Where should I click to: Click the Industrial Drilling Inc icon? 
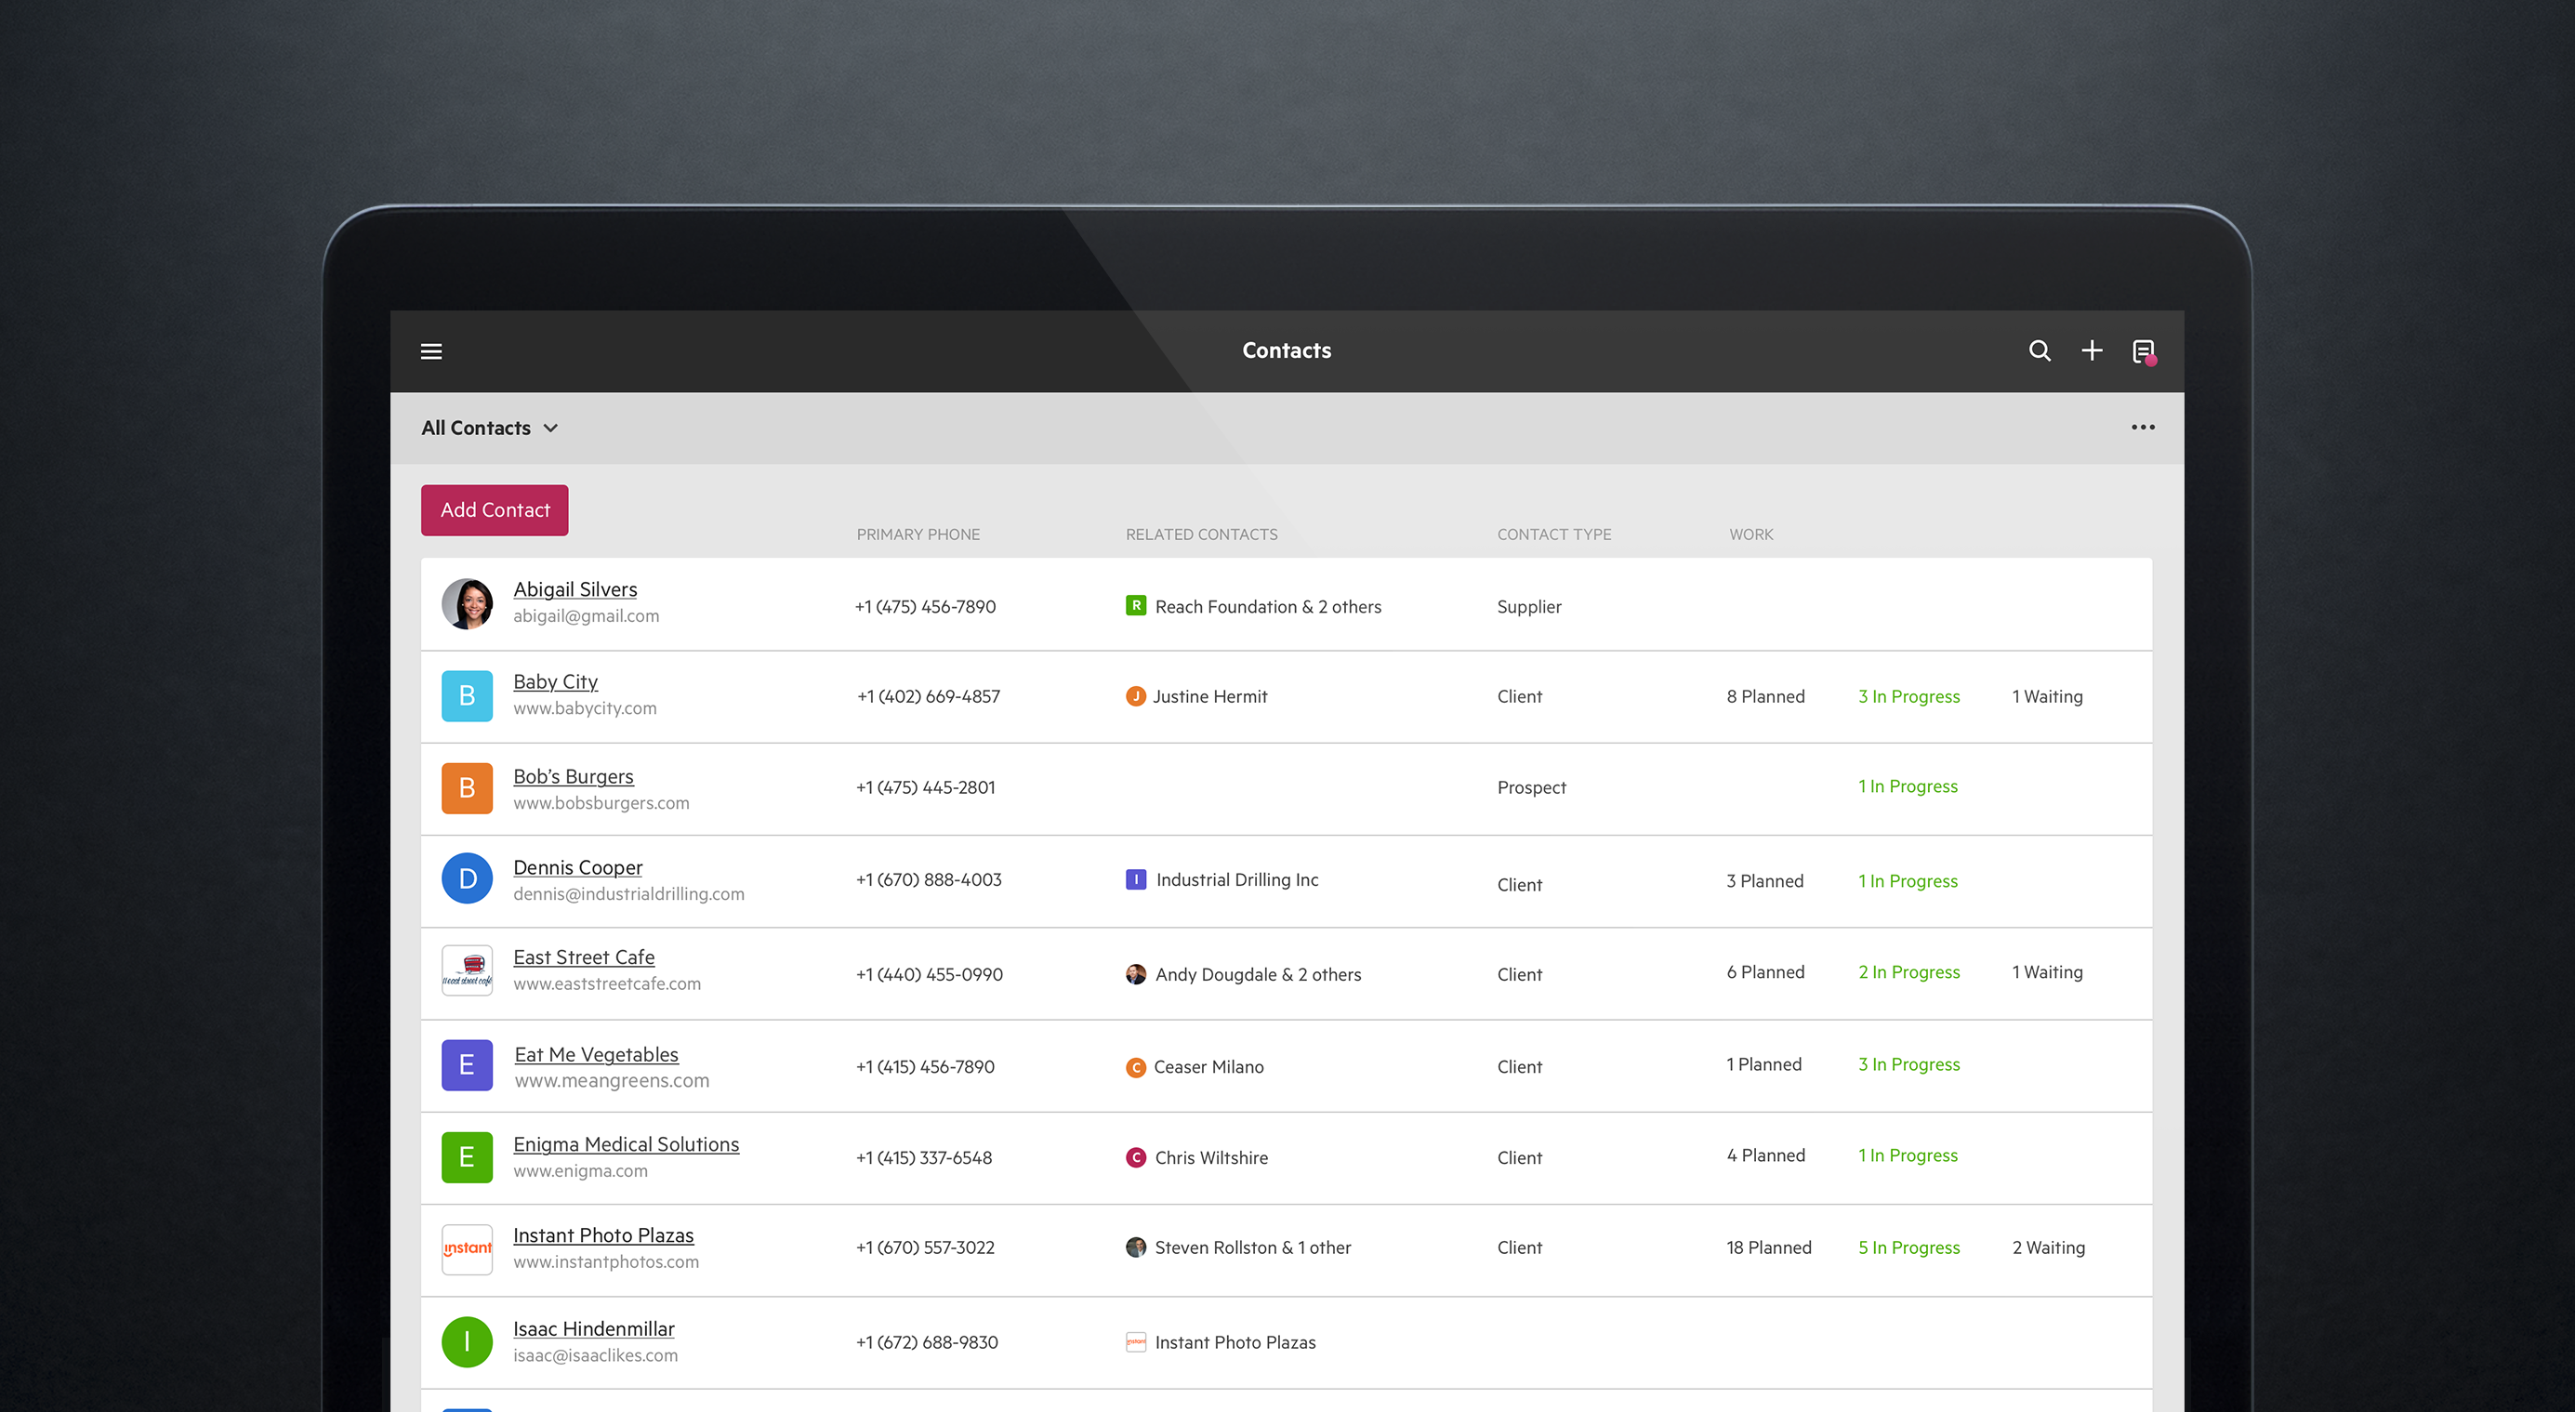click(x=1136, y=879)
